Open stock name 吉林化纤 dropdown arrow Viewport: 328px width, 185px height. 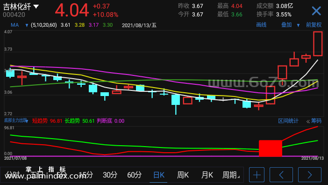click(36, 7)
